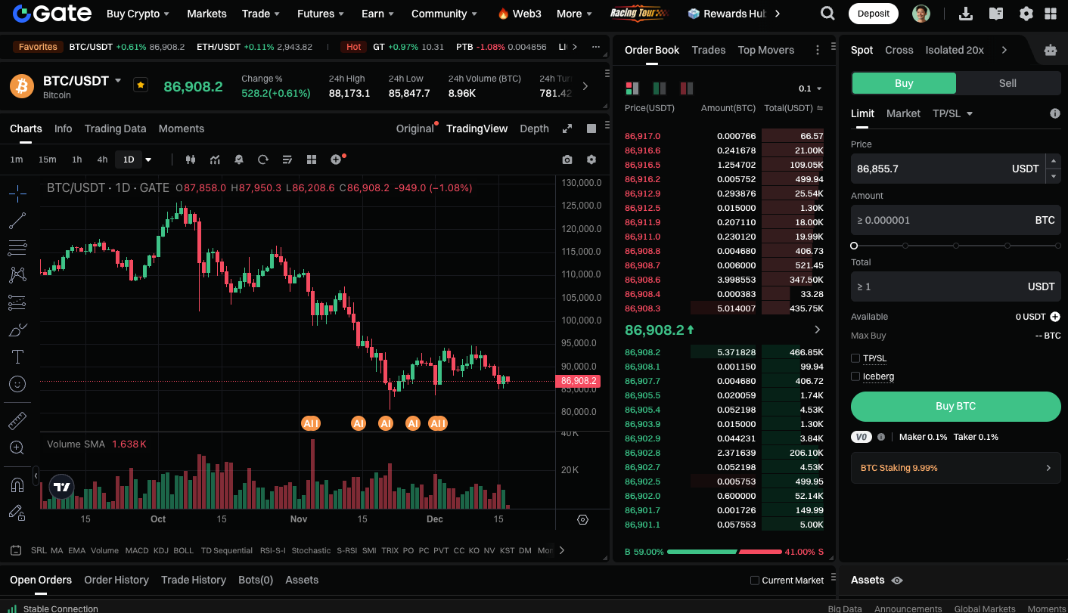Create a price alert with bell icon
The image size is (1068, 613).
click(239, 159)
